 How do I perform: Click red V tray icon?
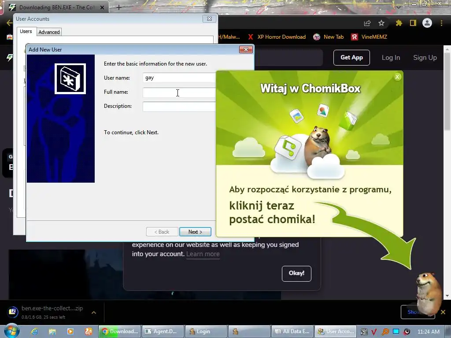(x=374, y=332)
